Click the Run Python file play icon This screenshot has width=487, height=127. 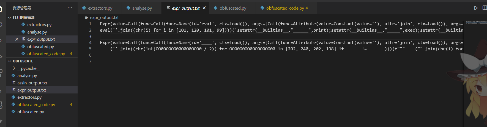pyautogui.click(x=476, y=8)
